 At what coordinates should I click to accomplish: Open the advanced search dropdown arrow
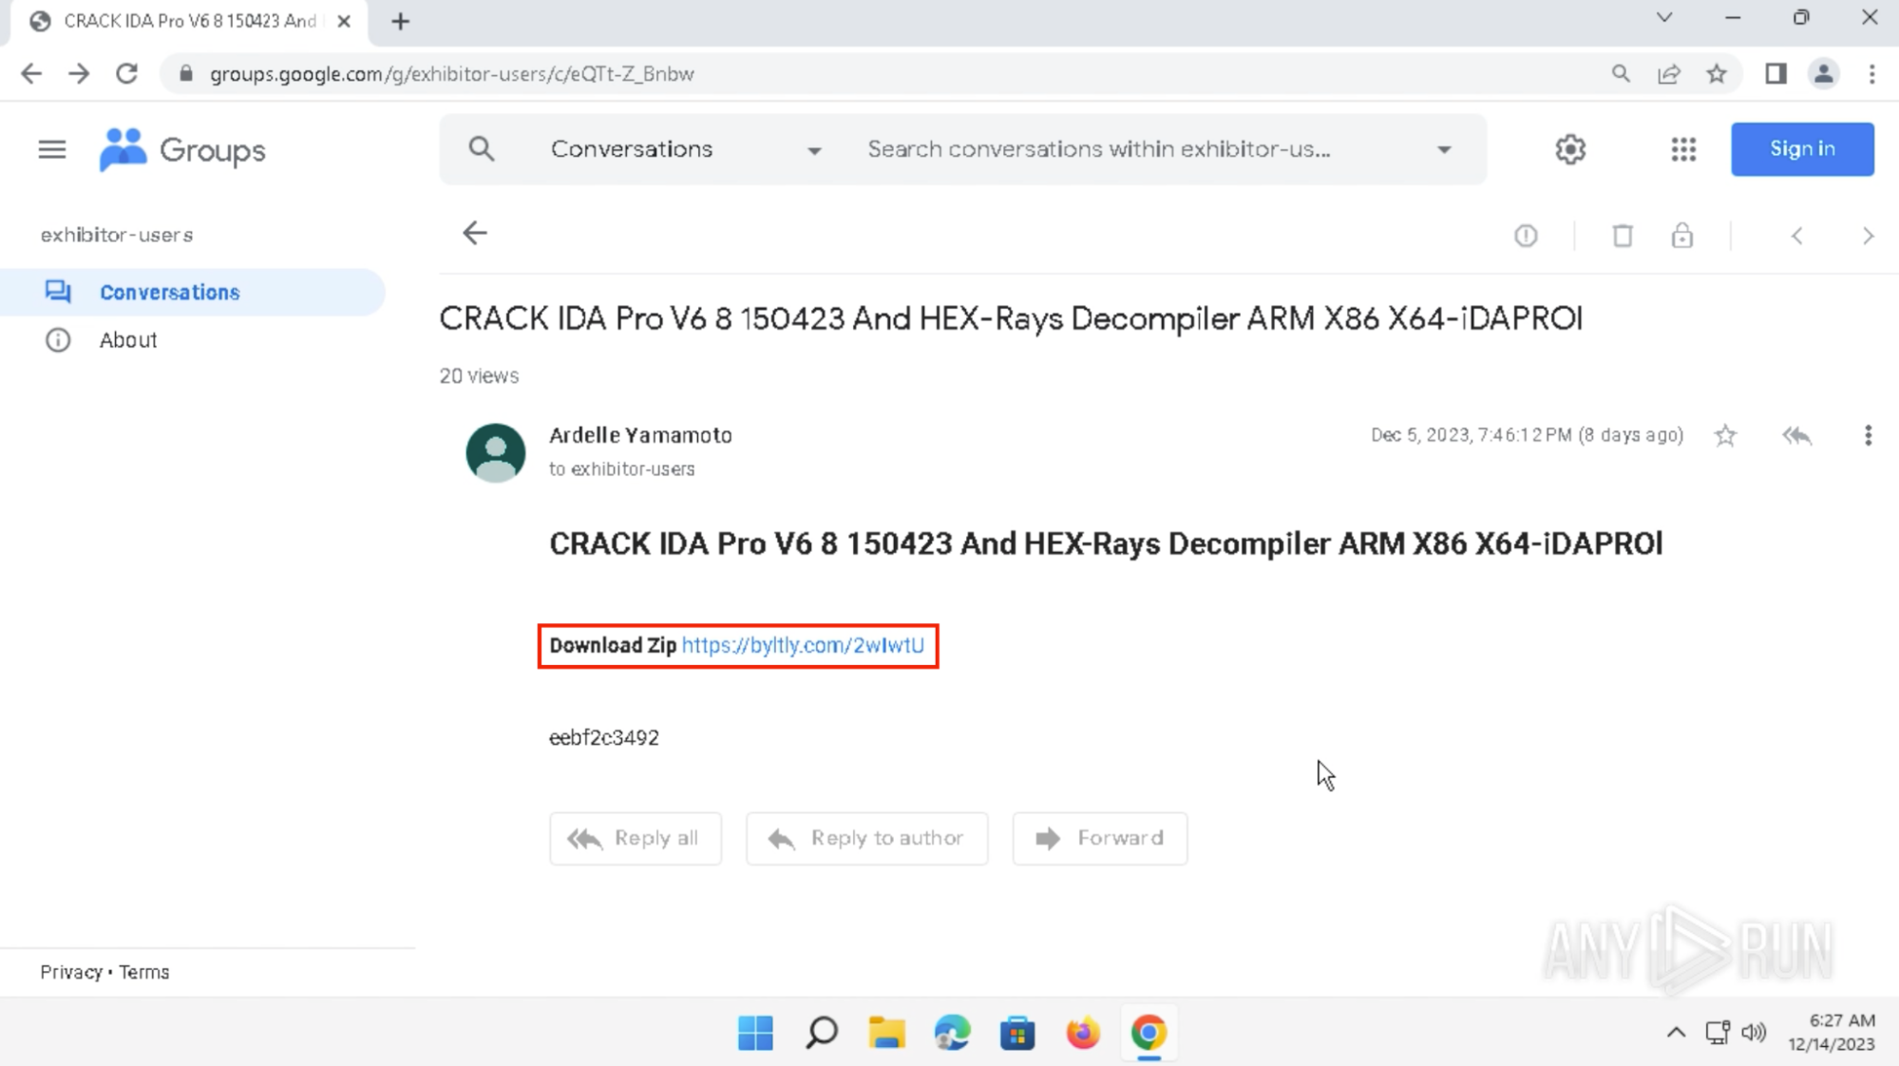(x=1444, y=149)
